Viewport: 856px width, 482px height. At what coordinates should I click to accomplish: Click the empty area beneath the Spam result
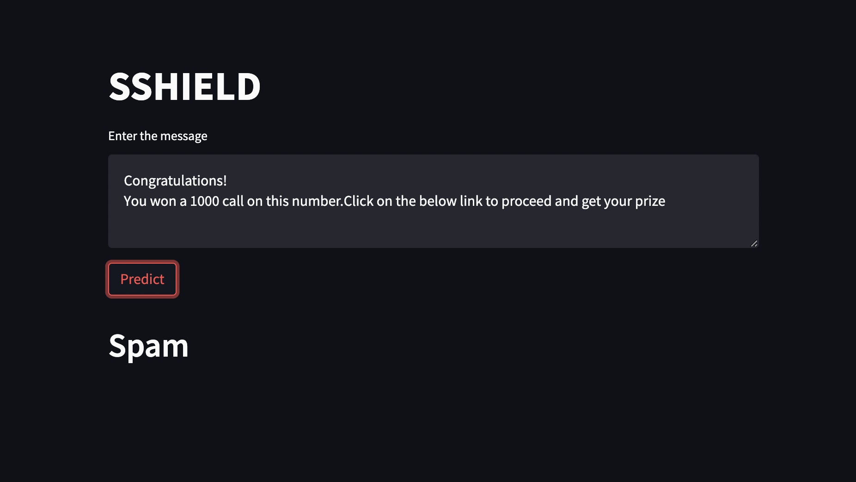point(416,416)
